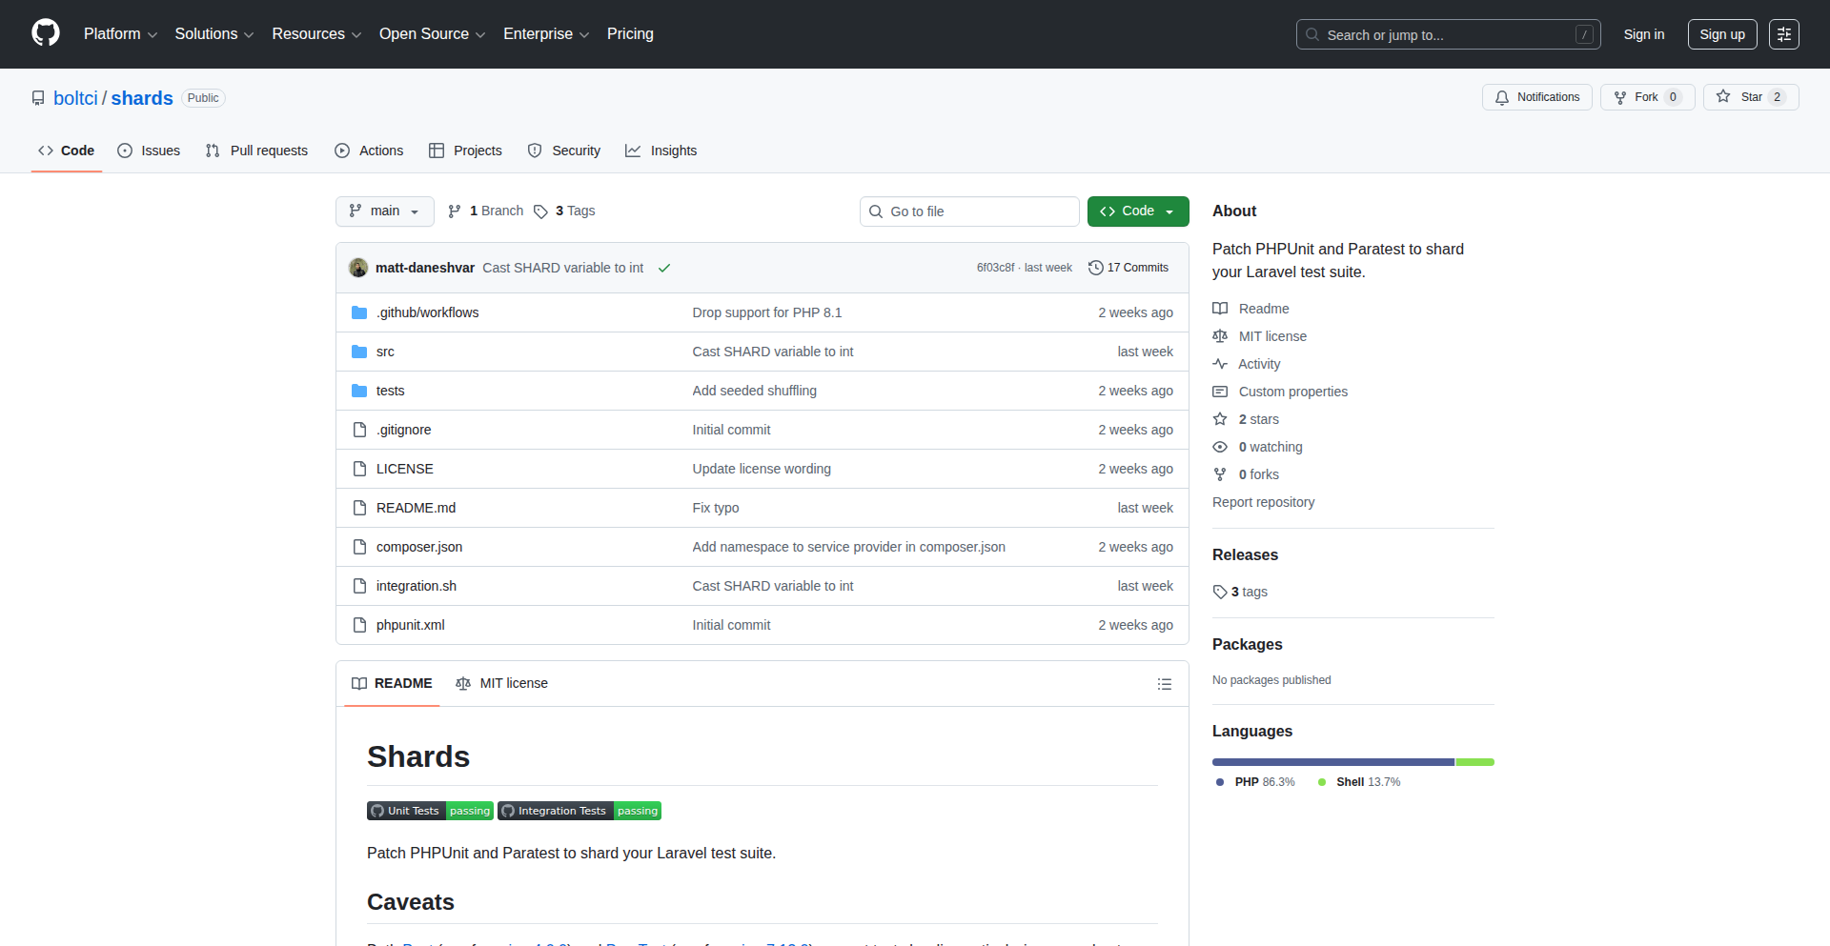Click the verified commit checkmark badge
This screenshot has width=1830, height=946.
[x=664, y=268]
